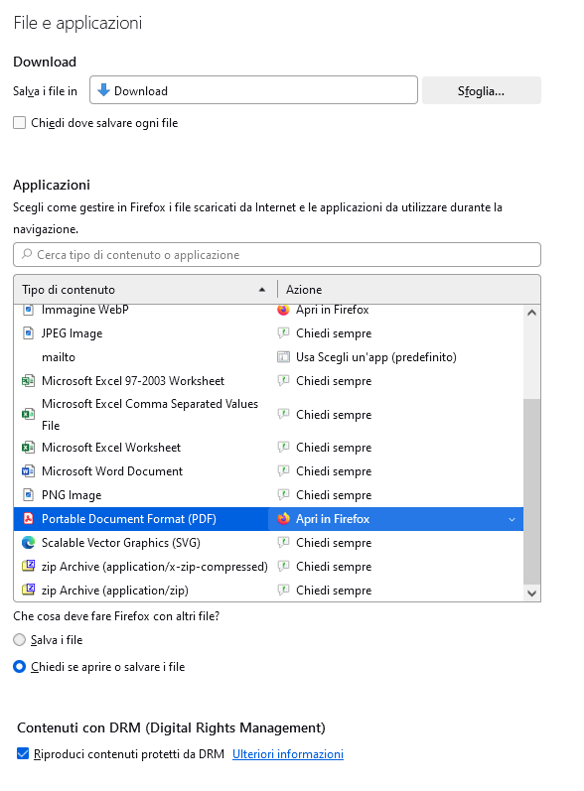Uncheck Riproduci contenuti protetti da DRM
Screen dimensions: 584x791
tap(23, 753)
